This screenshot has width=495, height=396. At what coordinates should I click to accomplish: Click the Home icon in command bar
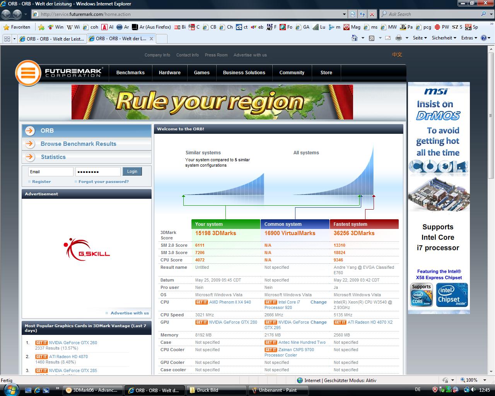coord(355,38)
